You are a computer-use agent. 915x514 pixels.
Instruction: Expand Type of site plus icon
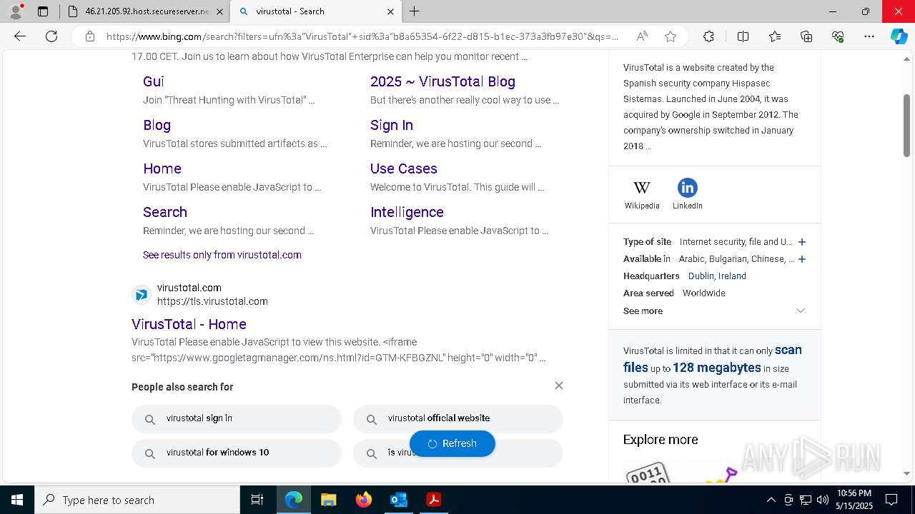pos(801,242)
